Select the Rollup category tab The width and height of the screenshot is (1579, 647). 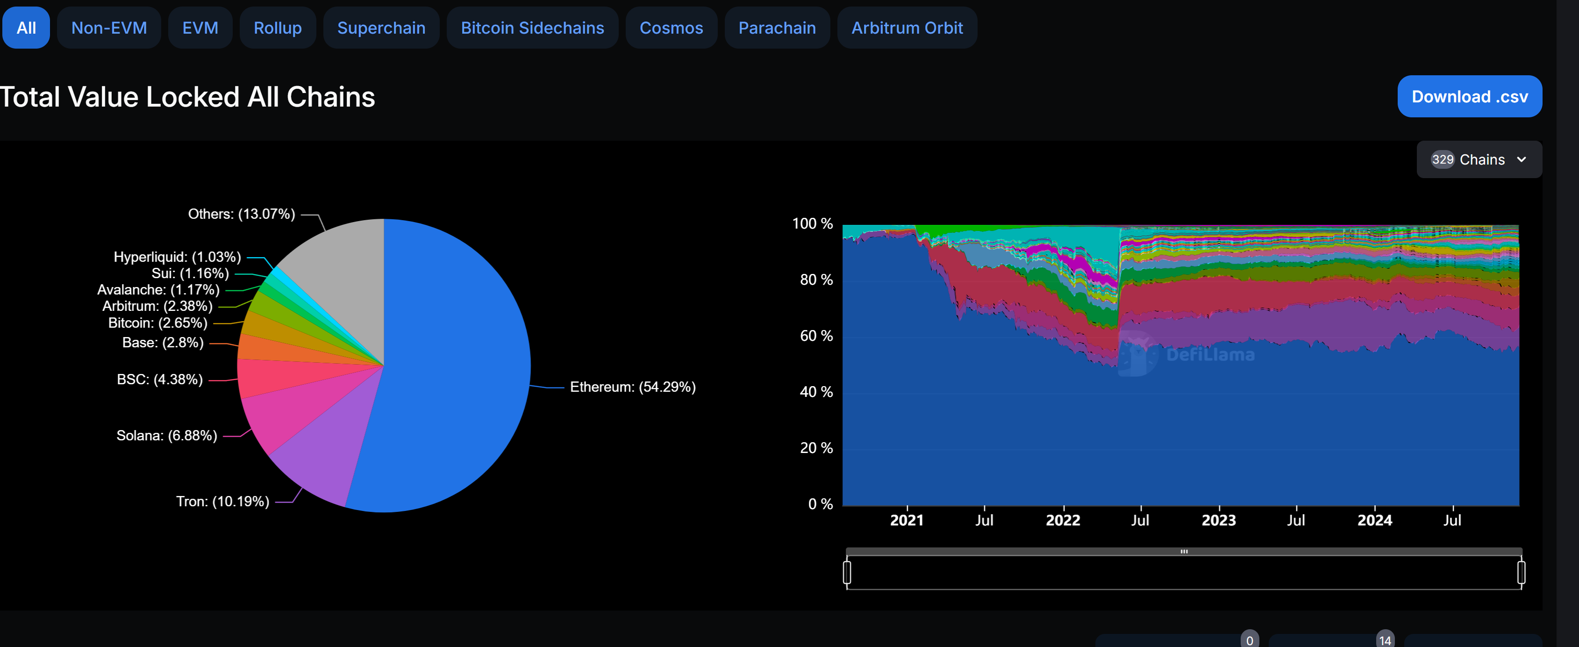[277, 28]
